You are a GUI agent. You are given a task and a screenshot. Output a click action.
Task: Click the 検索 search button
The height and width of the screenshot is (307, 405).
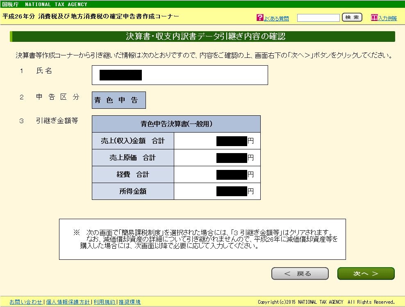(x=352, y=17)
